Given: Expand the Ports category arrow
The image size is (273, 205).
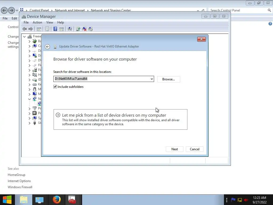Looking at the screenshot, I should [29, 108].
